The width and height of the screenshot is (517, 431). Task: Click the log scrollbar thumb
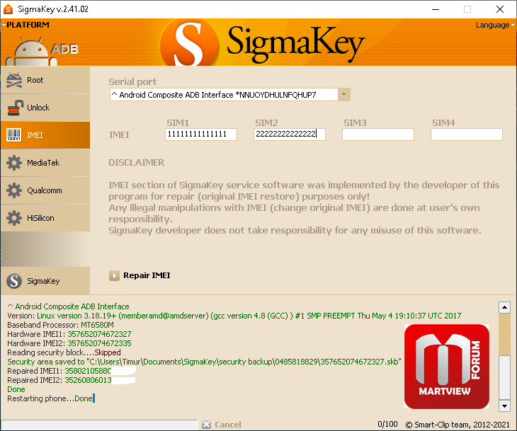[x=504, y=378]
